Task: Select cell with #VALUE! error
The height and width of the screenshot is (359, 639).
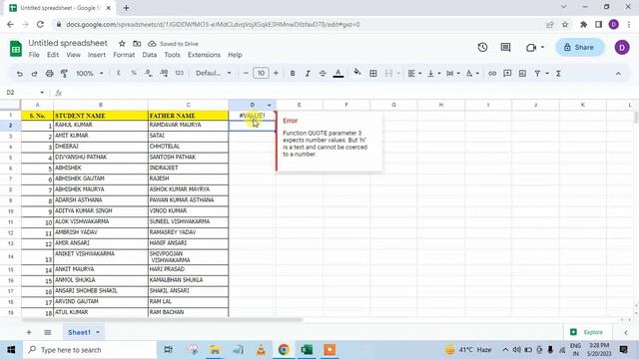Action: [x=252, y=116]
